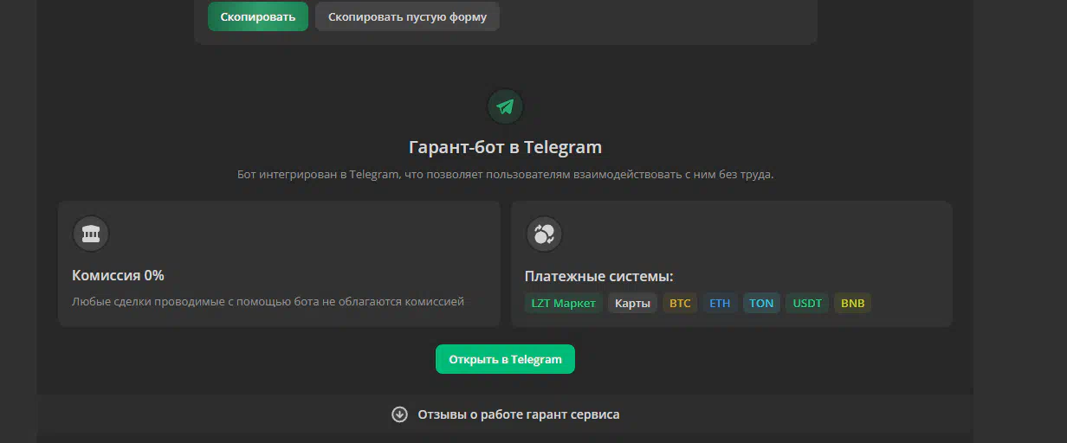Choose the Карты payment tag
1067x443 pixels.
click(632, 303)
